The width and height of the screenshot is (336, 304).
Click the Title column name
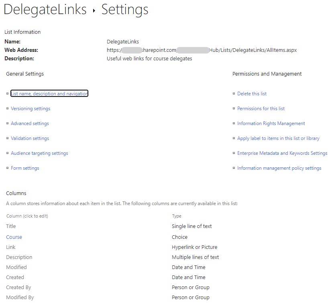pos(11,226)
